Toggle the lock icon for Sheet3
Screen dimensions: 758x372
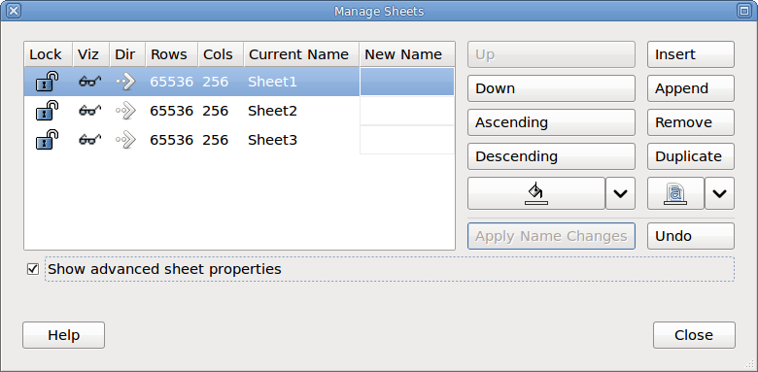coord(47,140)
